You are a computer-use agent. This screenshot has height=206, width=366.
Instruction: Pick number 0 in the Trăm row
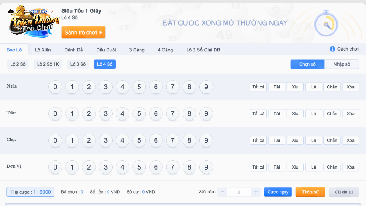tap(55, 113)
